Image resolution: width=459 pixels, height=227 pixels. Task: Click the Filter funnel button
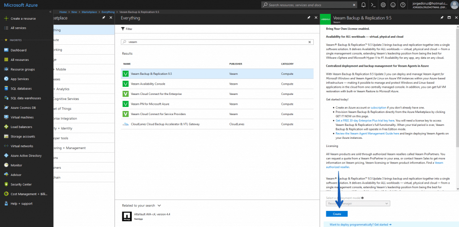(x=127, y=29)
